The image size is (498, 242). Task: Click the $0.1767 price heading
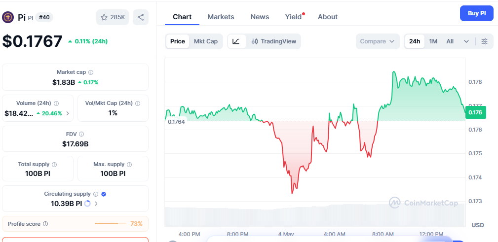33,41
